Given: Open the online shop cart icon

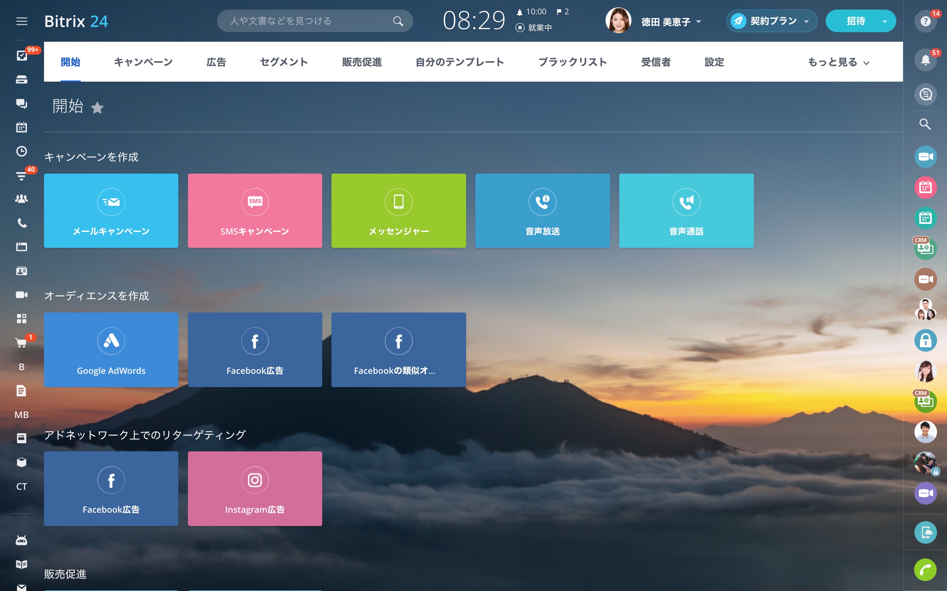Looking at the screenshot, I should click(21, 343).
